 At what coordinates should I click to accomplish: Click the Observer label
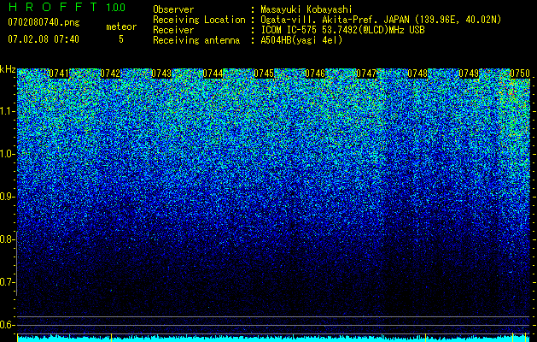pyautogui.click(x=173, y=9)
